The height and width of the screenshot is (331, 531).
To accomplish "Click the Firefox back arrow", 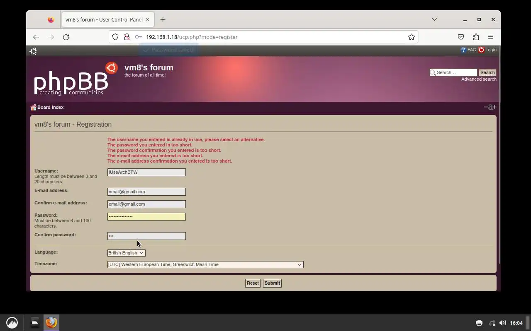I will 36,37.
